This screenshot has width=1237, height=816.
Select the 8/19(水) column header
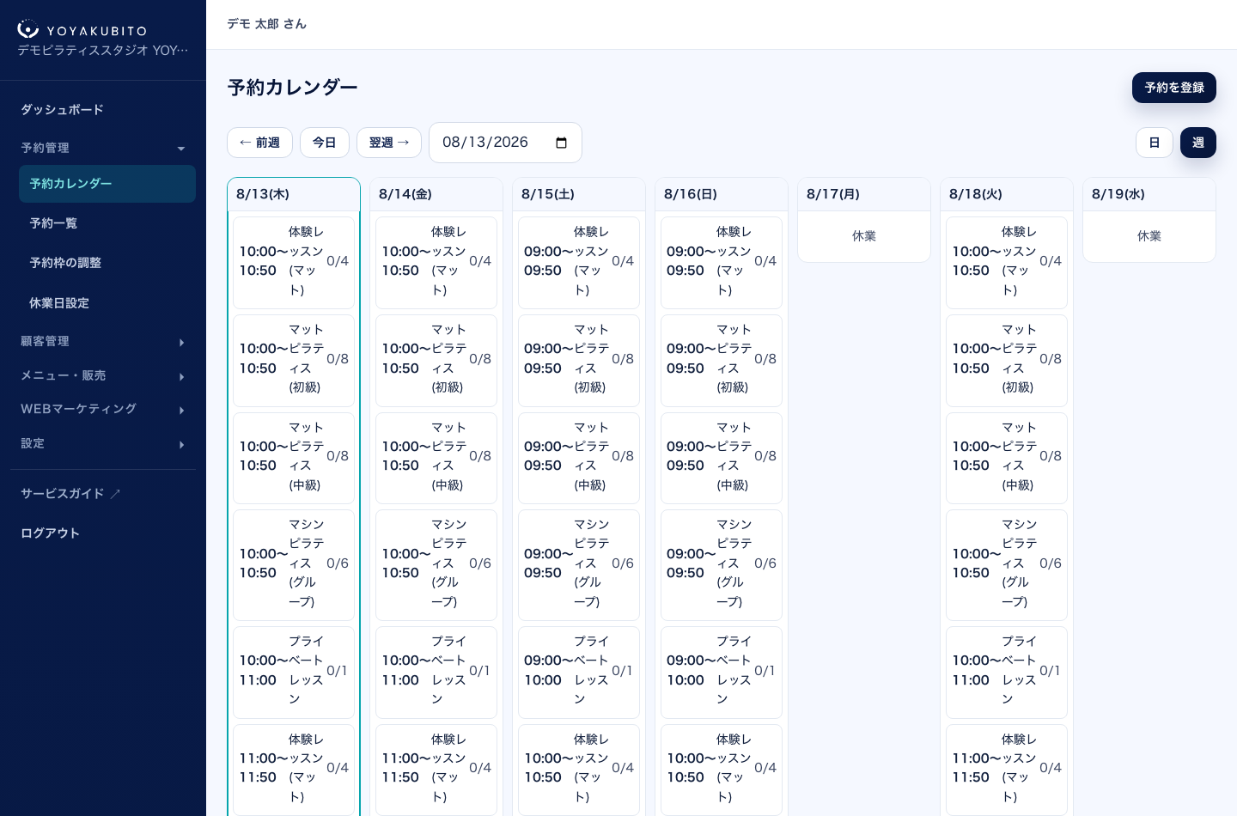coord(1149,194)
